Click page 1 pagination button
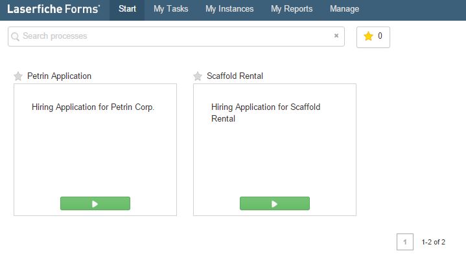This screenshot has height=260, width=466. tap(405, 242)
